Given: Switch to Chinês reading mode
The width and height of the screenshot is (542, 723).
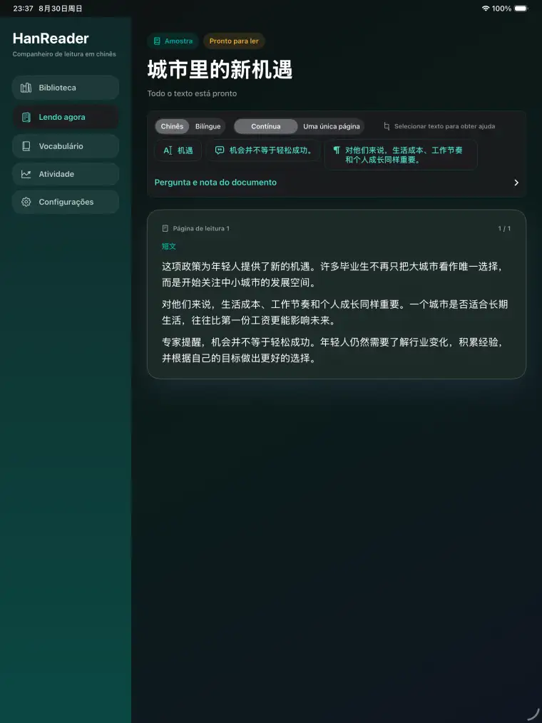Looking at the screenshot, I should point(172,126).
